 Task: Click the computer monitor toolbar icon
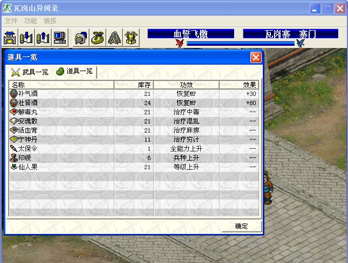click(59, 38)
